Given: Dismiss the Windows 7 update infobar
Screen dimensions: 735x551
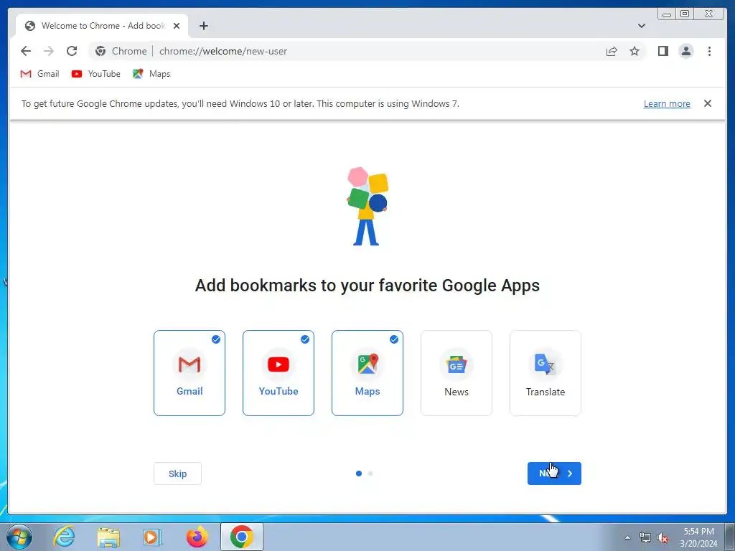Looking at the screenshot, I should pyautogui.click(x=707, y=103).
